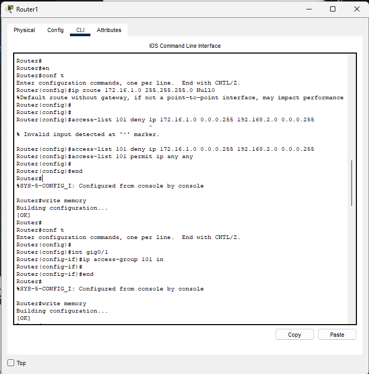Viewport: 369px width, 374px height.
Task: Enable the Top checkbox
Action: [11, 363]
